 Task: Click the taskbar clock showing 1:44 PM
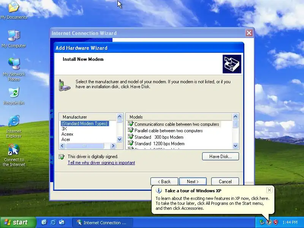tap(290, 222)
